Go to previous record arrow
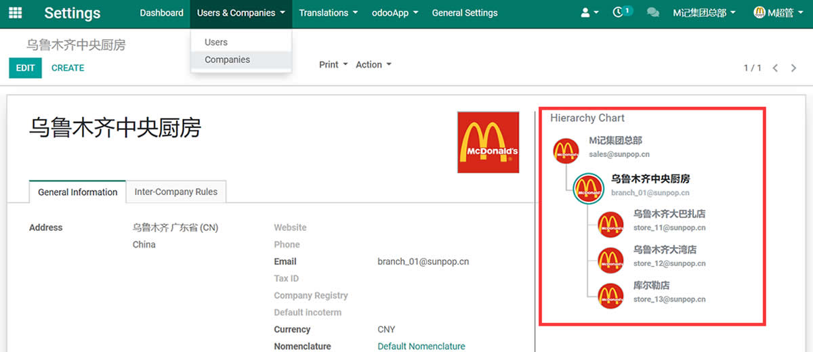 pyautogui.click(x=775, y=68)
